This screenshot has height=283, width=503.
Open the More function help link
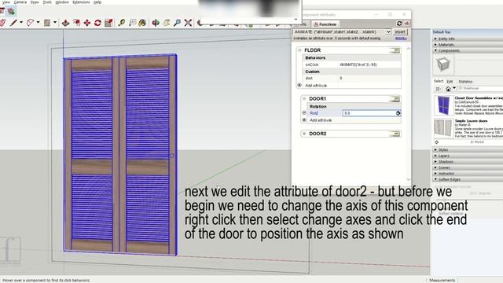[x=401, y=39]
